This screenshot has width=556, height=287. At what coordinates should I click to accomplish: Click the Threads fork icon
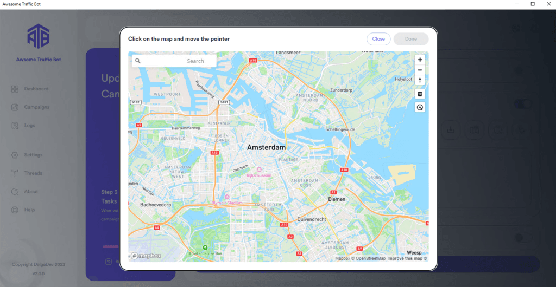(15, 173)
